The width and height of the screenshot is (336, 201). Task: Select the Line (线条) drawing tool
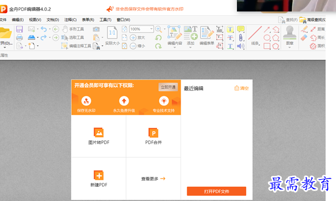(255, 36)
